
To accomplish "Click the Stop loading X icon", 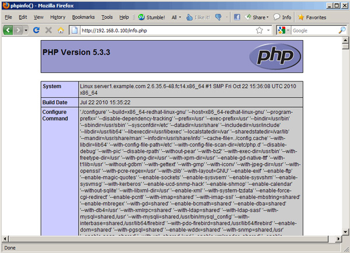I will tap(48, 30).
